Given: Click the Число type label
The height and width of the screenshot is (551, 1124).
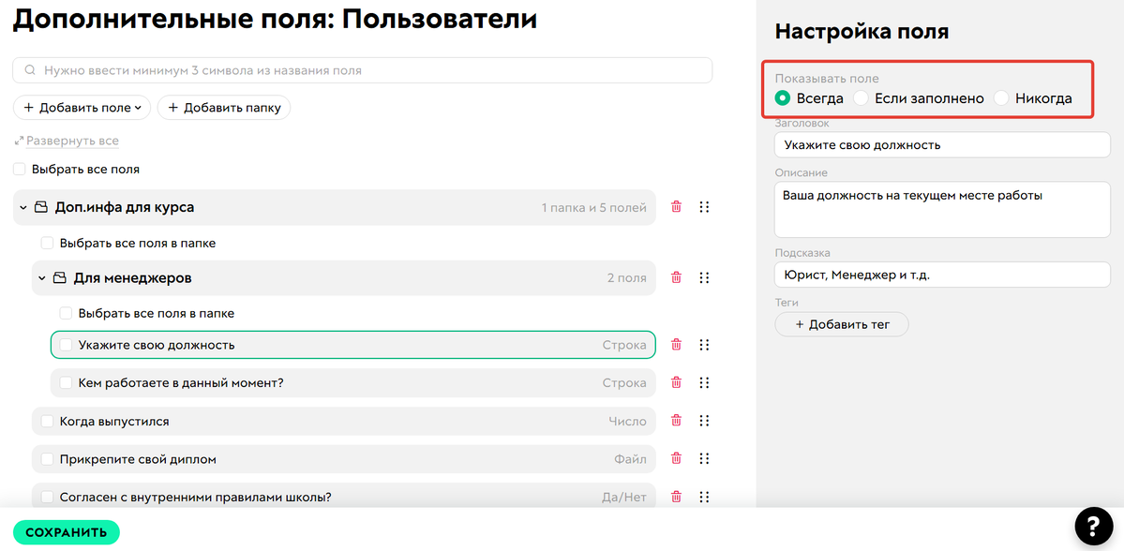Looking at the screenshot, I should 627,422.
